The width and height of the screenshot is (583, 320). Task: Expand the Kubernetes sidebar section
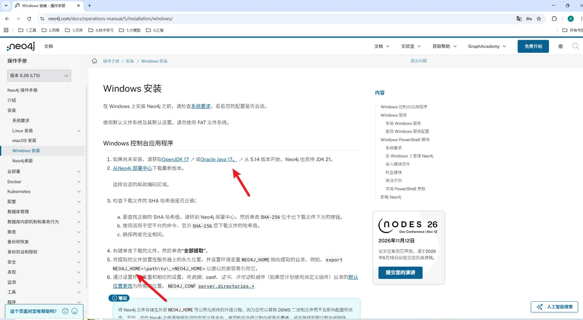click(79, 192)
